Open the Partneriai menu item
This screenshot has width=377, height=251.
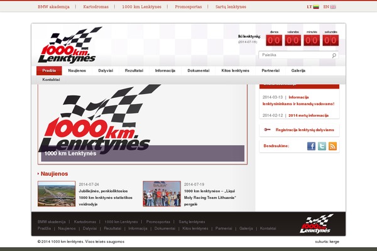pos(270,71)
